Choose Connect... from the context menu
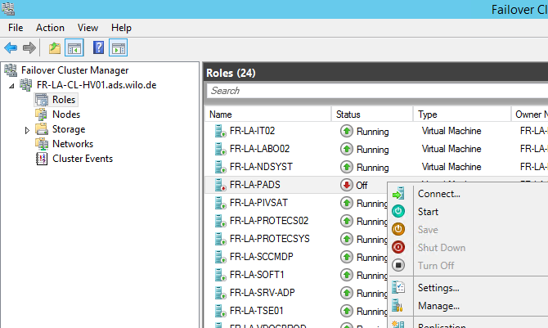 click(438, 194)
